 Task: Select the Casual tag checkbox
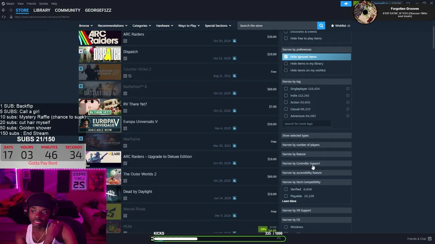coord(286,109)
